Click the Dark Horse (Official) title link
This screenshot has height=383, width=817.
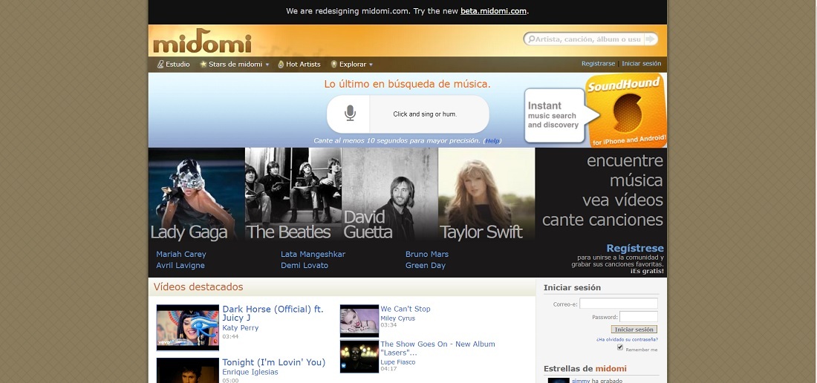pyautogui.click(x=273, y=313)
